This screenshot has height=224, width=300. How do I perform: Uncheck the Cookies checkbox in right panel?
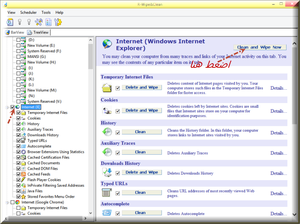point(118,111)
